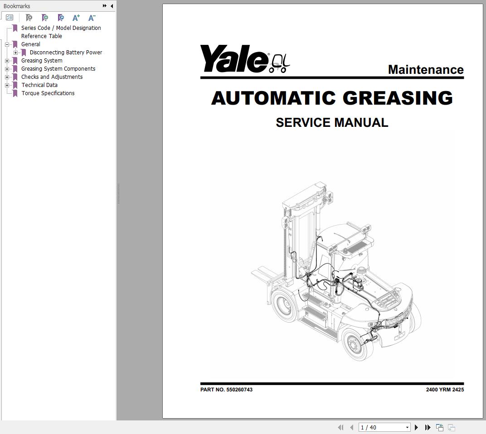Collapse the General bookmark node
Screen dimensions: 486x434
pyautogui.click(x=7, y=44)
